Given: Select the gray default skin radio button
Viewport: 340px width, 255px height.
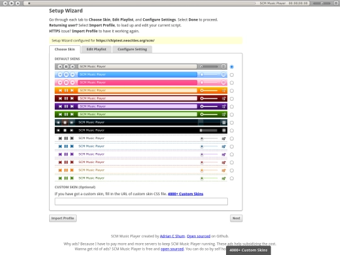Looking at the screenshot, I should pyautogui.click(x=232, y=67).
